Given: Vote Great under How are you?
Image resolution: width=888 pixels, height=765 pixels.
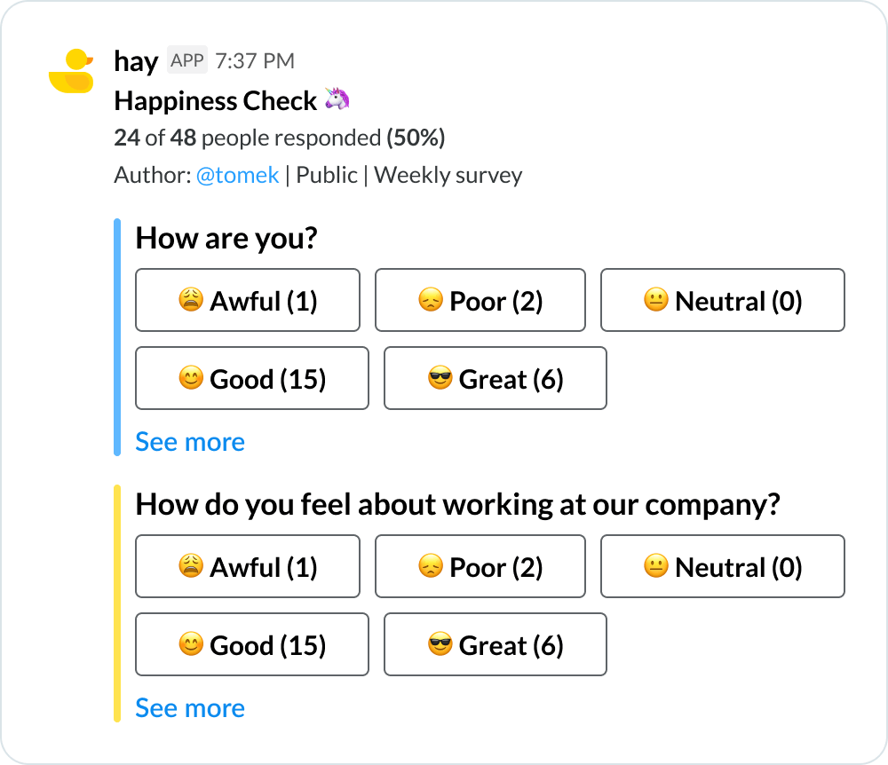Looking at the screenshot, I should 496,378.
